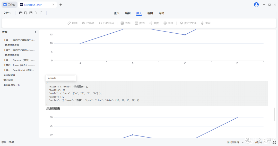Click the echarts language input field

[61, 78]
